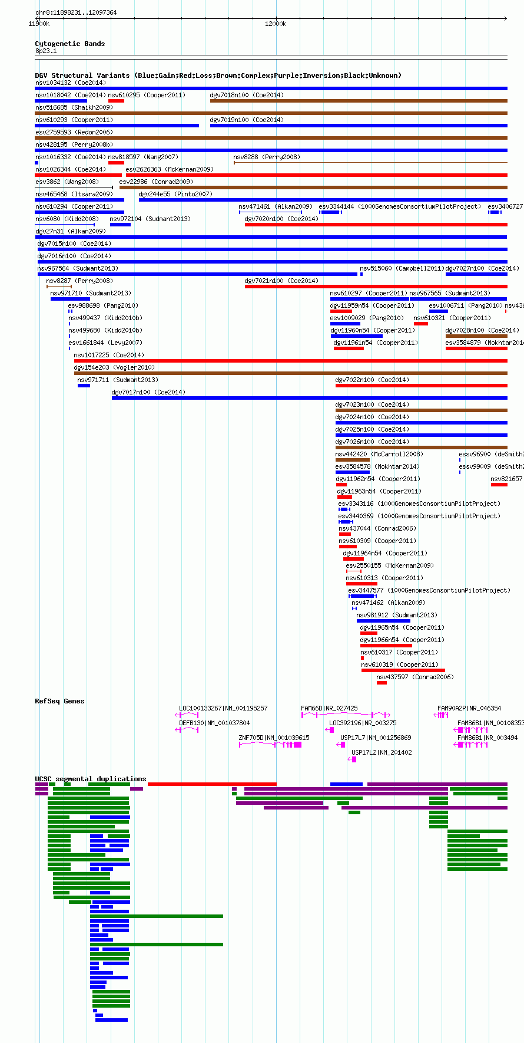The image size is (524, 1043).
Task: Open nsv516685 (Shaikh2009) variant label
Action: [74, 107]
